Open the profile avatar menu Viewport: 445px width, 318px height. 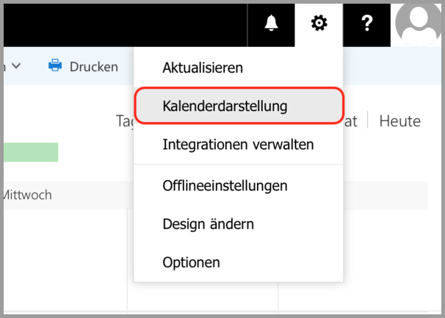pyautogui.click(x=418, y=24)
